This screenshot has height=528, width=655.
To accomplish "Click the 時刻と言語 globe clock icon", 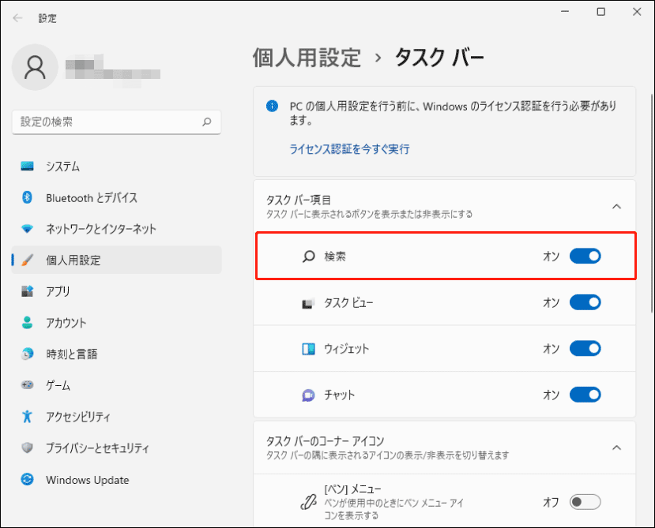I will coord(27,354).
